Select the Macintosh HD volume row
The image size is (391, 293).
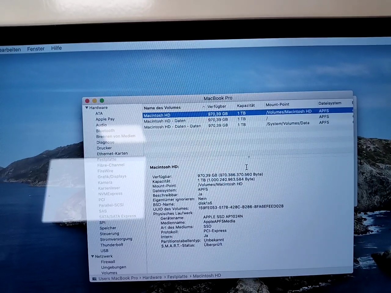click(x=157, y=115)
